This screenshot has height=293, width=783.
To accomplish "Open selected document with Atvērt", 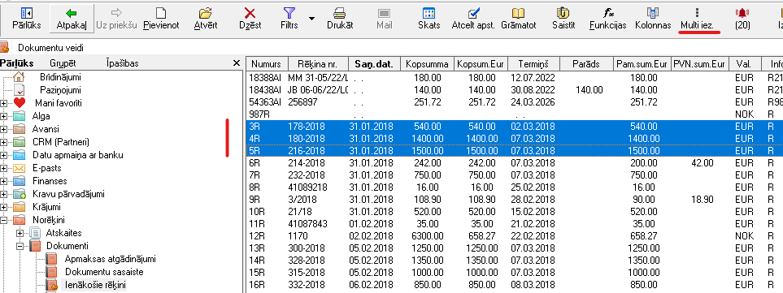I will pos(206,18).
